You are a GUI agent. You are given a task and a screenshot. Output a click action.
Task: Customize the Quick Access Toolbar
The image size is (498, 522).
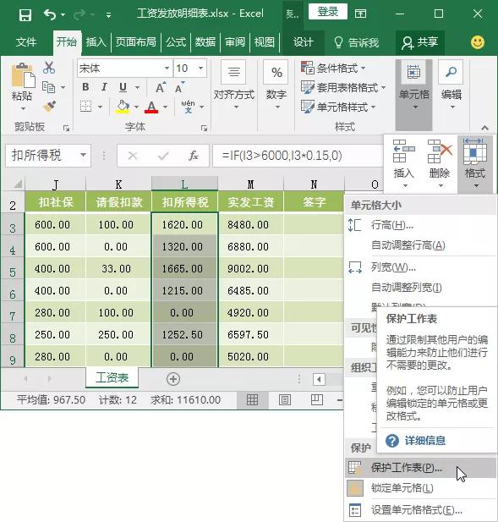[108, 15]
